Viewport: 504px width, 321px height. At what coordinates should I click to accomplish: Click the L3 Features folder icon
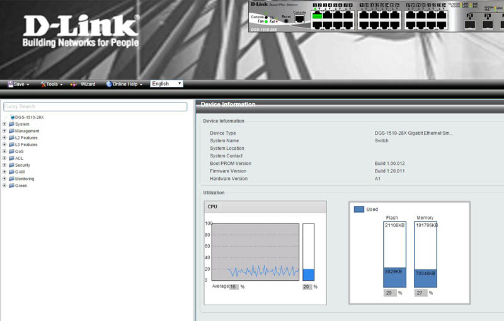tap(11, 145)
